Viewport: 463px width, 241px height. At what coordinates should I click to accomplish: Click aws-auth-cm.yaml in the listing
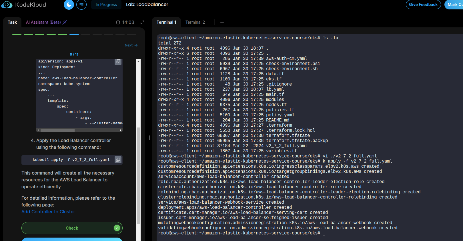[287, 58]
